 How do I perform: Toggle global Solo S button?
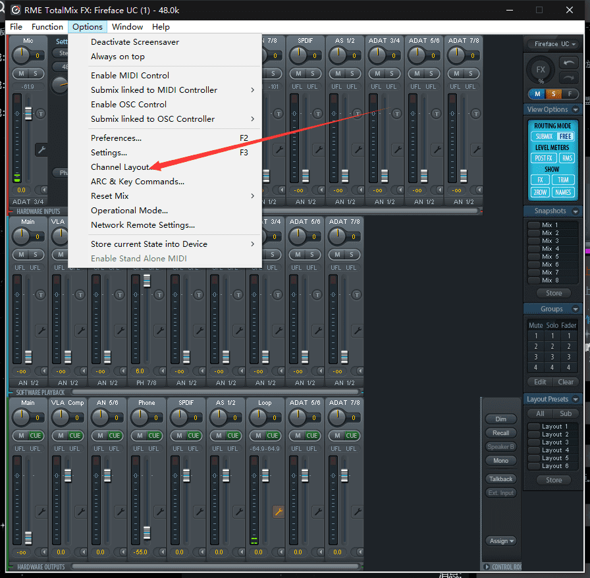coord(554,94)
